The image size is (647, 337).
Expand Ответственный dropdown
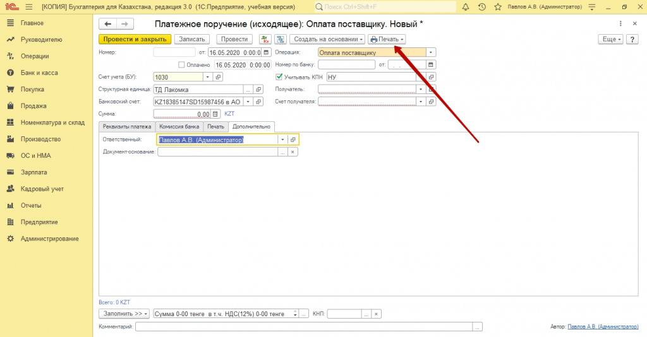282,139
